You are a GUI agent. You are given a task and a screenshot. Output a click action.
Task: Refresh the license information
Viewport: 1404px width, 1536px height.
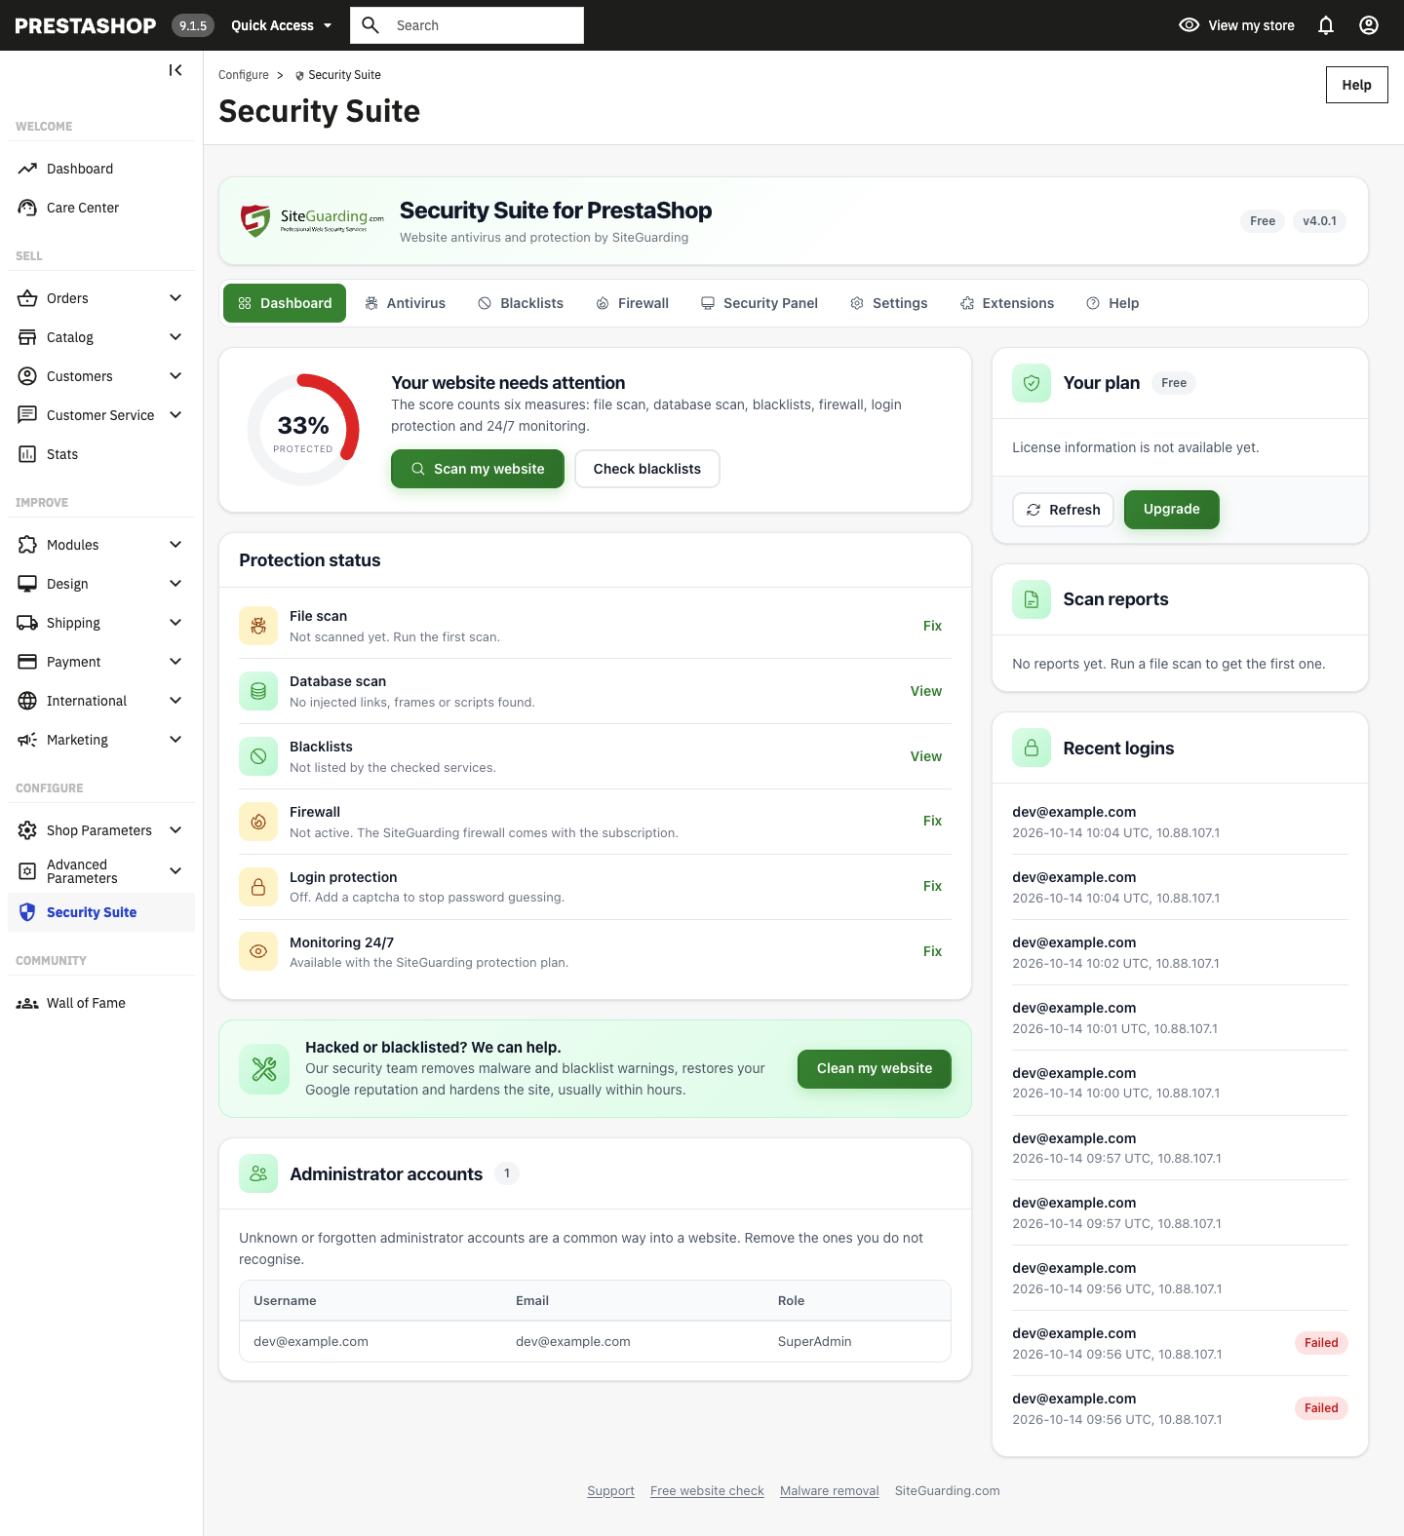click(x=1063, y=510)
